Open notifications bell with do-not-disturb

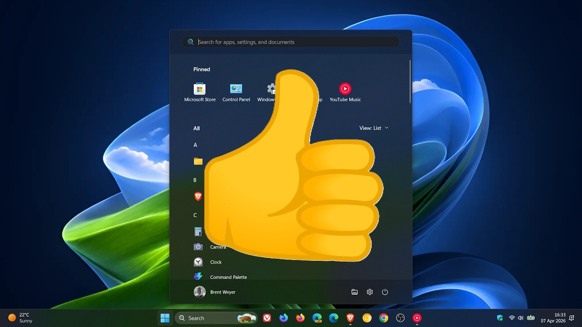coord(572,318)
